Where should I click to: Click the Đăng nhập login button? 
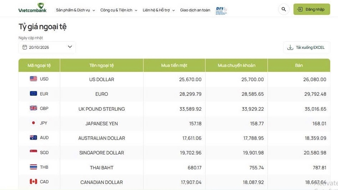312,9
